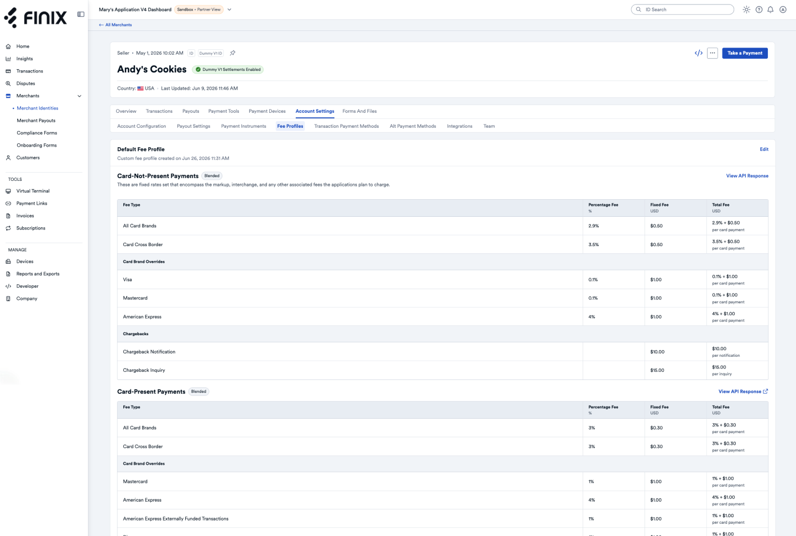Screen dimensions: 796x536
Task: Edit the Default Fee Profile
Action: (x=764, y=149)
